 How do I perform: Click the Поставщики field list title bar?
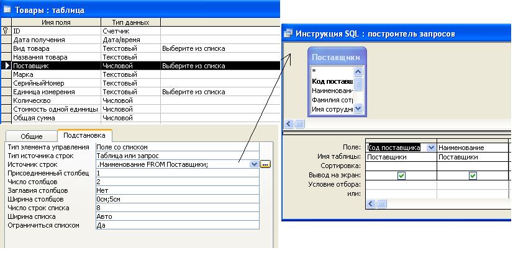point(337,58)
